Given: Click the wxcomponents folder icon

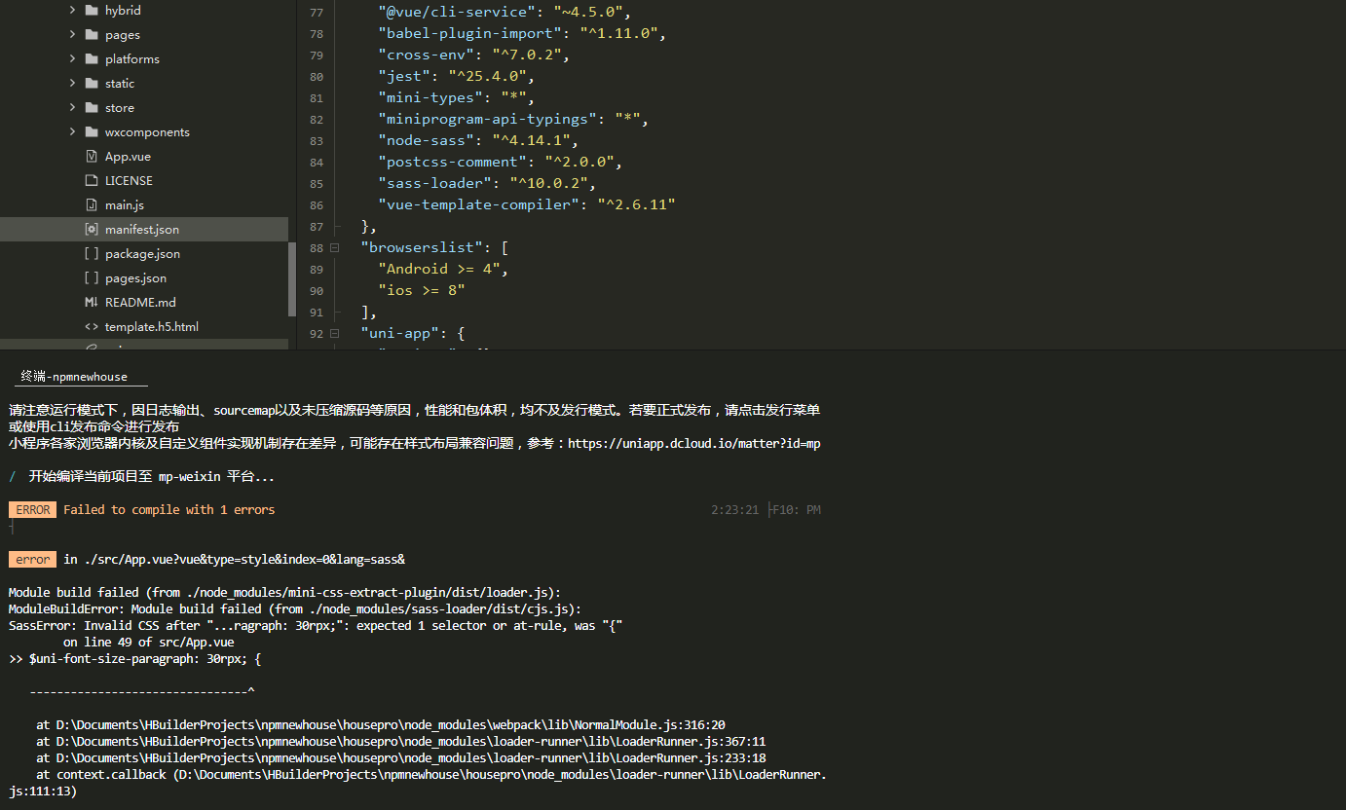Looking at the screenshot, I should [92, 132].
